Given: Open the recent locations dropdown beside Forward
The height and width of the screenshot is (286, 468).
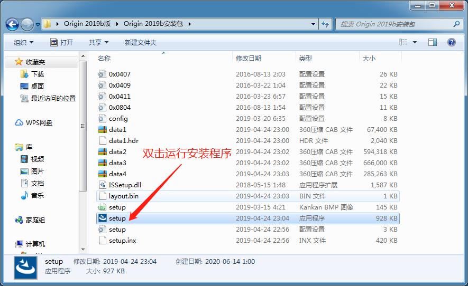Looking at the screenshot, I should 38,25.
